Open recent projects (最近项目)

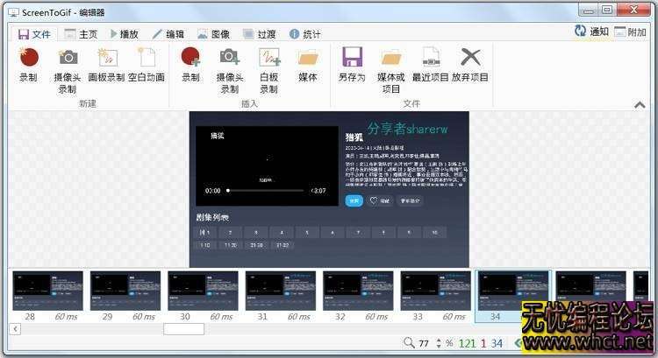click(x=431, y=65)
